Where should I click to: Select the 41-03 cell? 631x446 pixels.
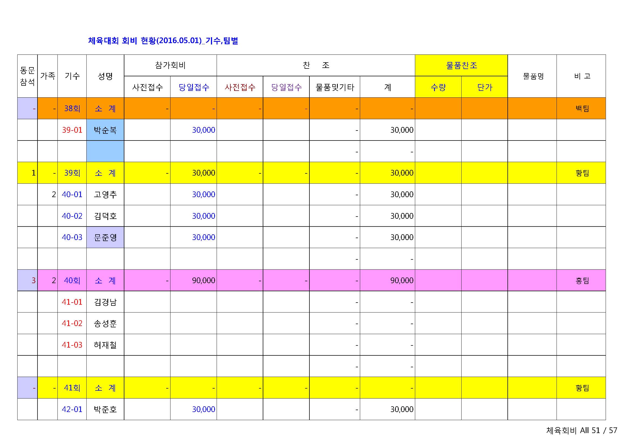(x=72, y=345)
